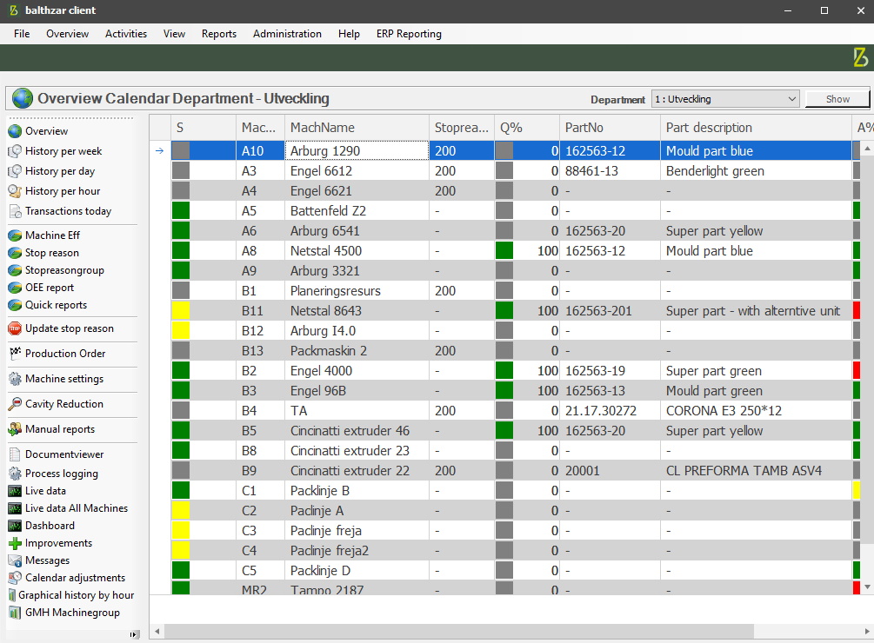Viewport: 874px width, 643px height.
Task: Open Live data All Machines icon
Action: [x=15, y=508]
